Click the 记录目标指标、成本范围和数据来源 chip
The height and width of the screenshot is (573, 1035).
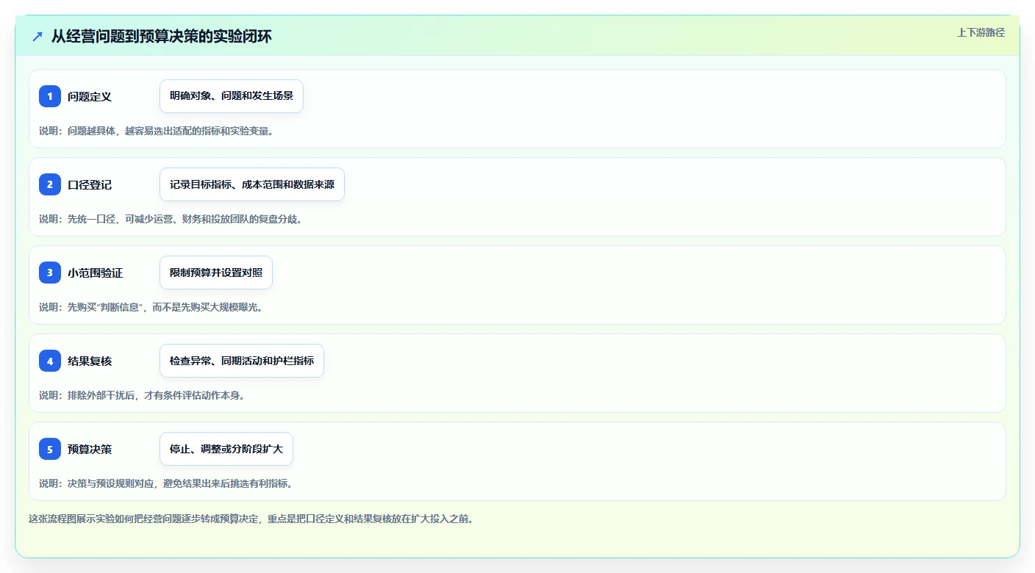coord(252,184)
